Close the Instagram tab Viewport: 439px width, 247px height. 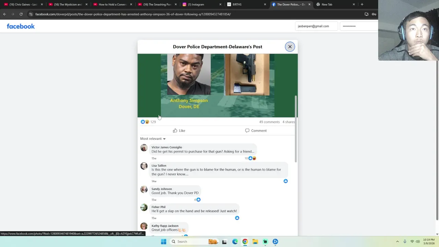[220, 4]
